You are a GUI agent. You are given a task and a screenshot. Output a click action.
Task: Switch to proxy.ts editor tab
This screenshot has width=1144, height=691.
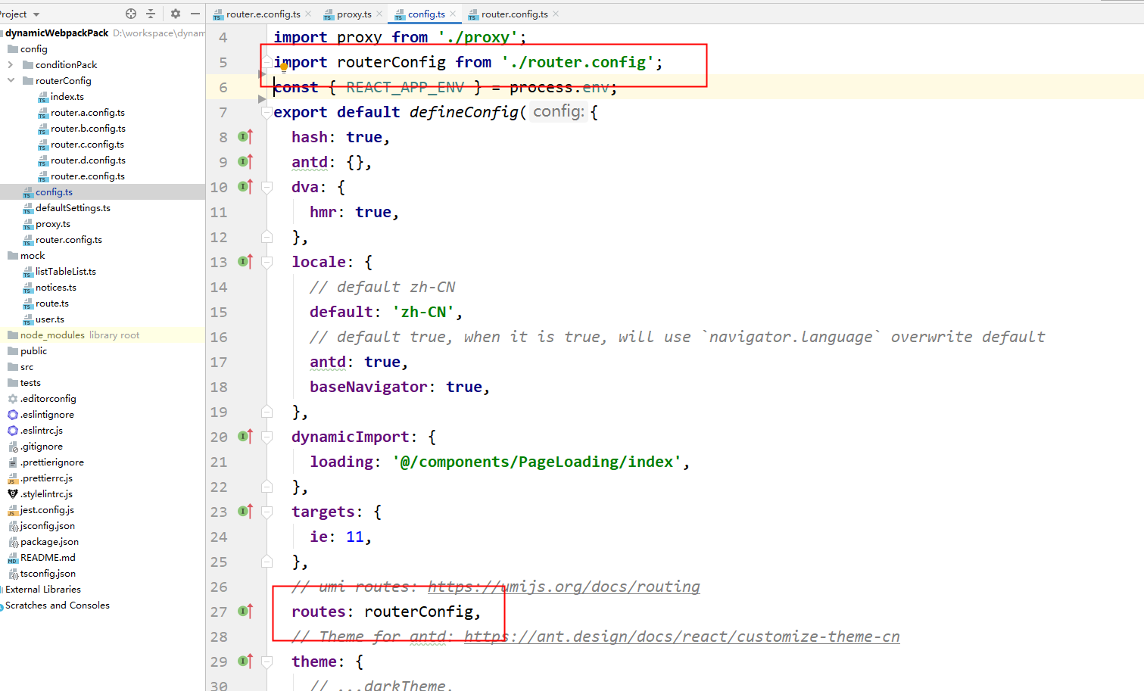pos(354,14)
